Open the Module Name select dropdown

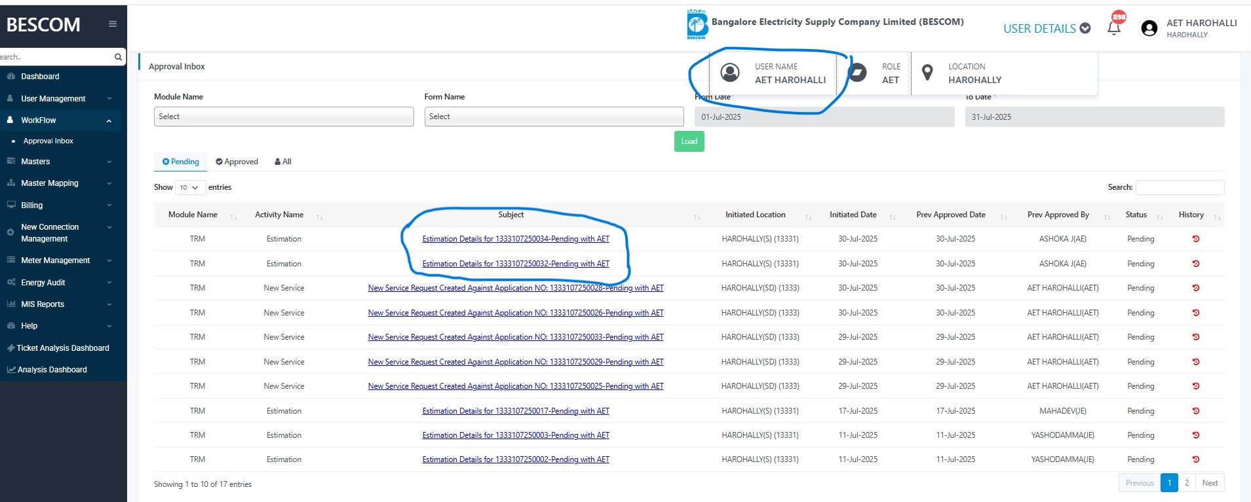click(x=283, y=117)
